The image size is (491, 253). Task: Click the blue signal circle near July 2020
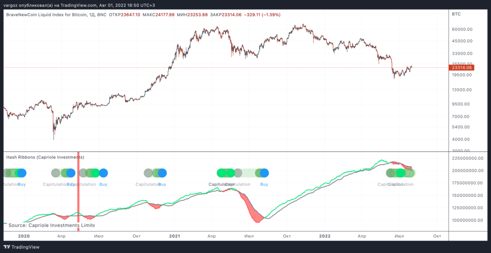[104, 173]
